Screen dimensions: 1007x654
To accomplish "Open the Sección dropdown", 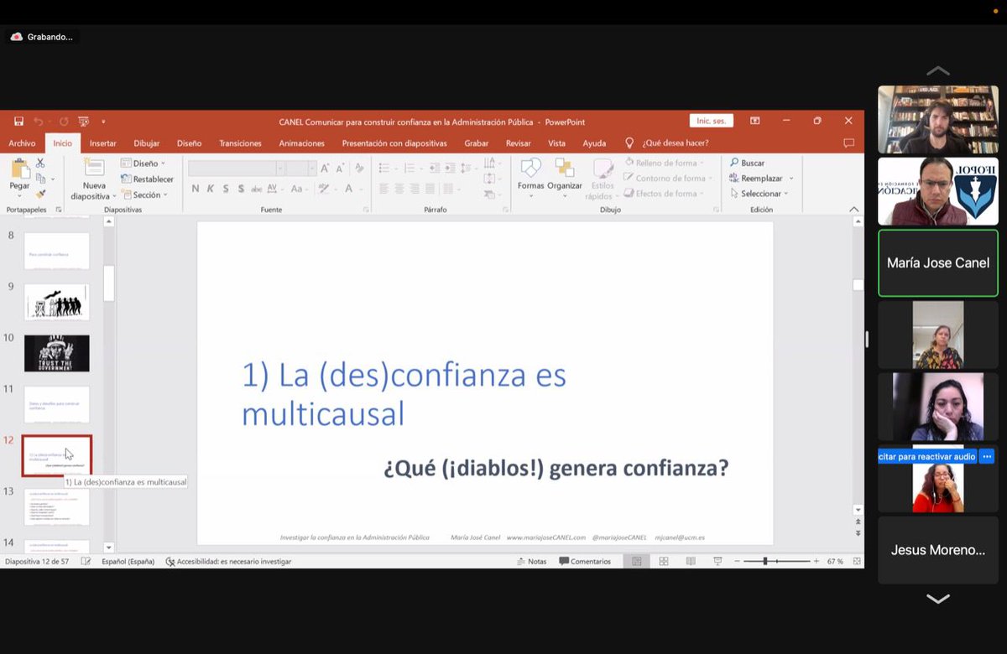I will pos(144,195).
